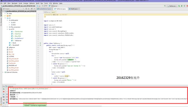
Task: Open the Structure tool window tab
Action: click(1, 22)
